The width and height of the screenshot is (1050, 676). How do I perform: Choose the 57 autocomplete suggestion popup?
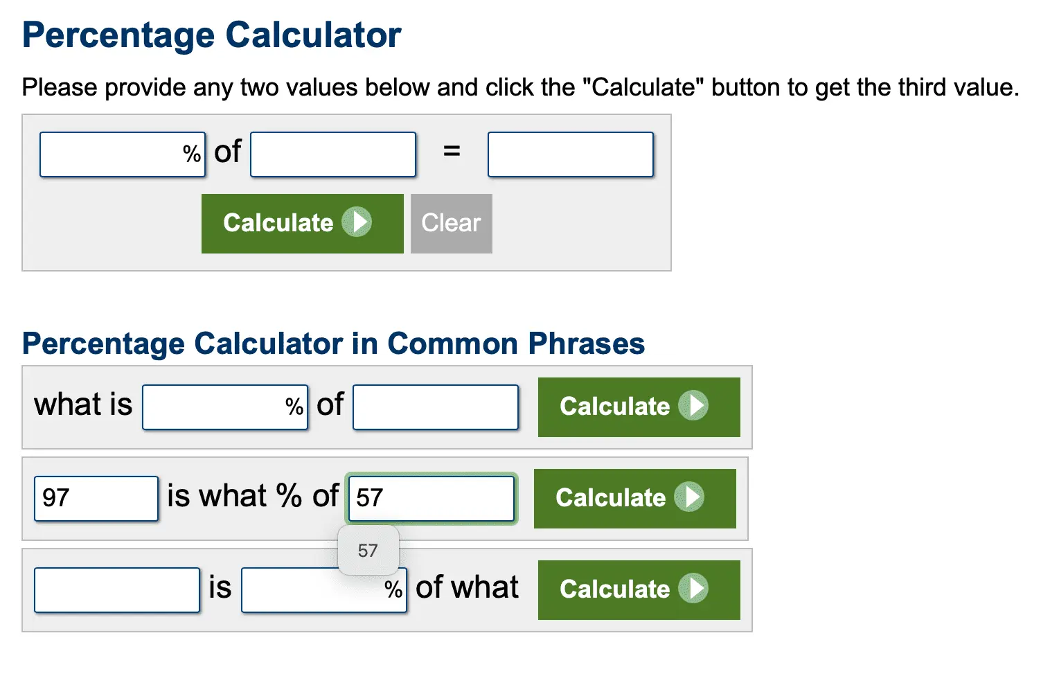pyautogui.click(x=368, y=551)
